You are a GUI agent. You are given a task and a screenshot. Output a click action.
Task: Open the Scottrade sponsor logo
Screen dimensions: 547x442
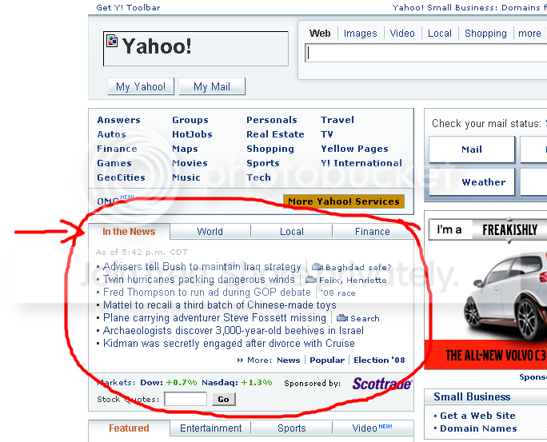(x=382, y=384)
